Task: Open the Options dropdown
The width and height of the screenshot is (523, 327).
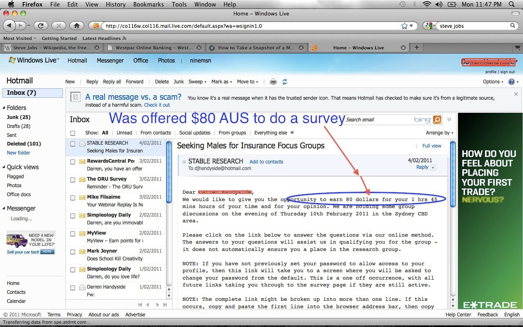Action: (x=493, y=82)
